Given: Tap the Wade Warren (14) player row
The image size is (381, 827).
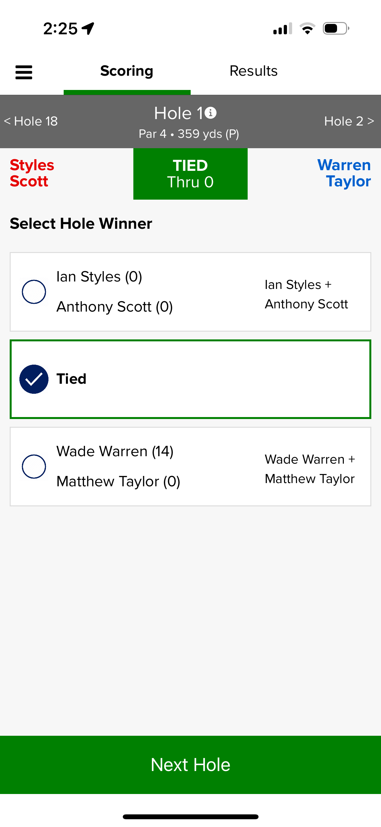Looking at the screenshot, I should pos(115,451).
